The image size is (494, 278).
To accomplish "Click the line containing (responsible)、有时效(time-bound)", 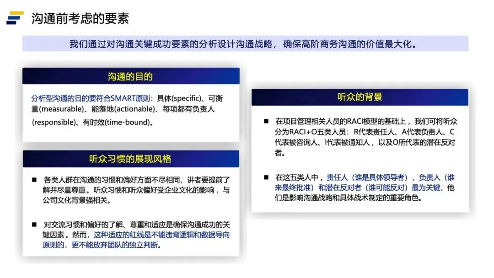I will (x=92, y=122).
